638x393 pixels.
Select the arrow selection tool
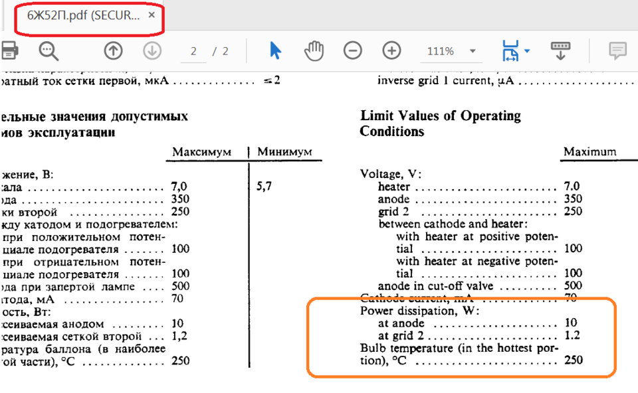(275, 51)
